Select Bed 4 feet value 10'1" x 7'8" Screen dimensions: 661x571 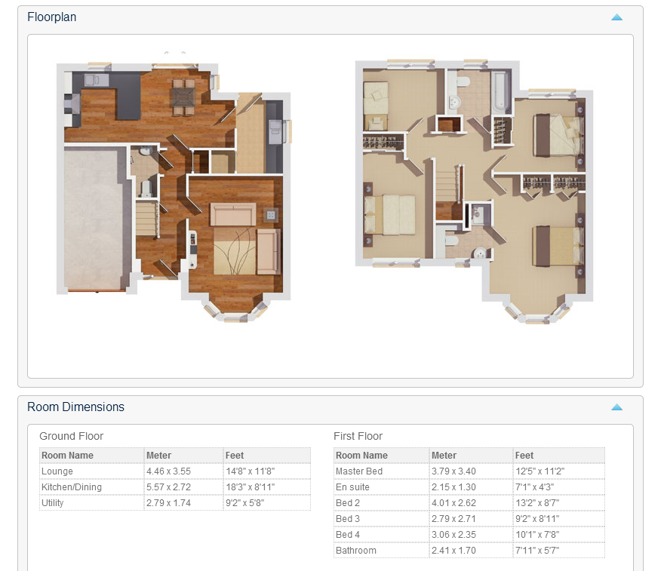[537, 534]
